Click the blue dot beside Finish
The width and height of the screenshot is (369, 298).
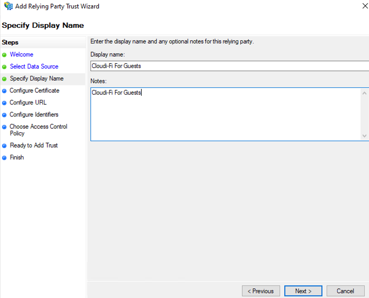click(4, 158)
